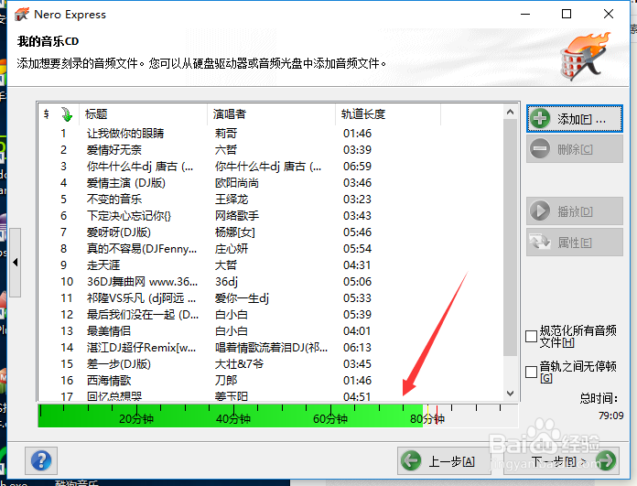Click artist 莉哥 in row 1
The image size is (637, 486).
(x=226, y=134)
